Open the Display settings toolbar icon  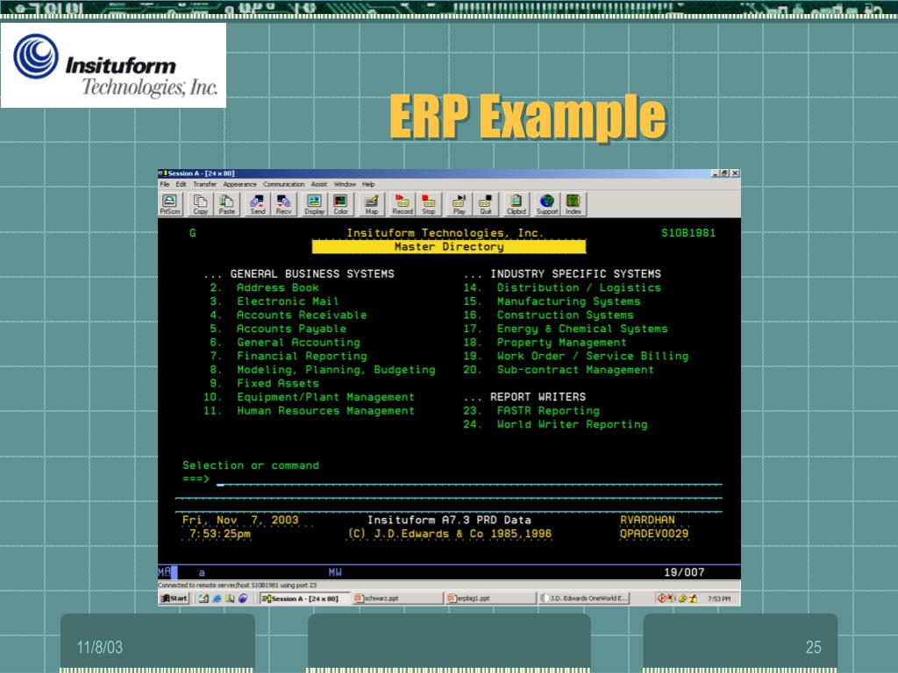(314, 203)
